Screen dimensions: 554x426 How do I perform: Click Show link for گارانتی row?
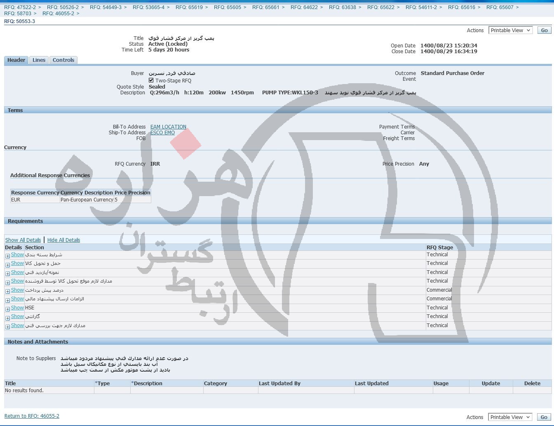pyautogui.click(x=17, y=316)
